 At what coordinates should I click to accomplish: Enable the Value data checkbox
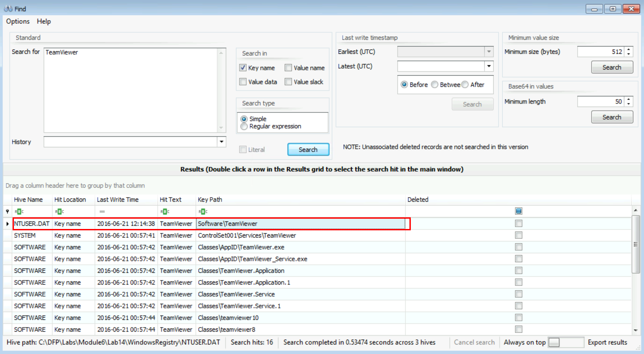[x=243, y=82]
